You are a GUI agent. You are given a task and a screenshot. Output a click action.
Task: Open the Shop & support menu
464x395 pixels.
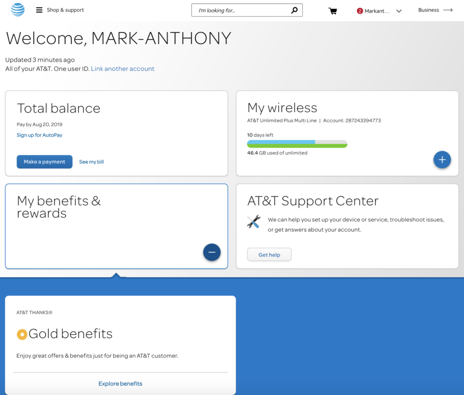click(x=65, y=10)
